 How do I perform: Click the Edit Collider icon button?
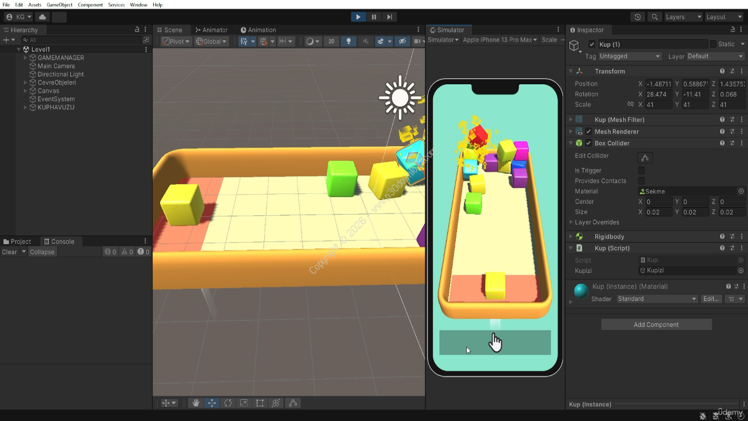[645, 158]
